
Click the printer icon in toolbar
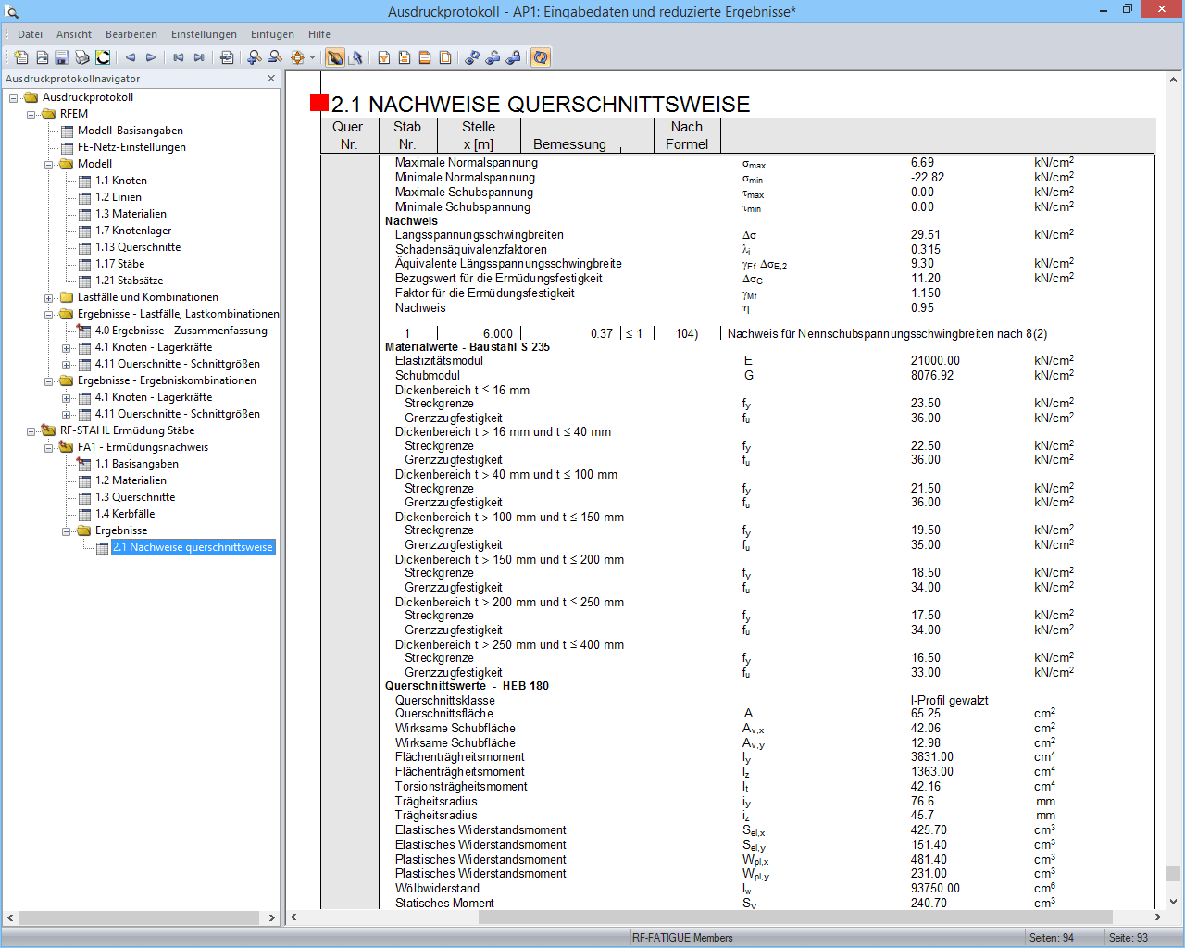(x=82, y=57)
